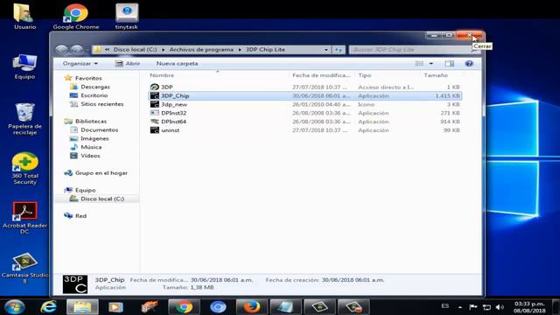Switch to File Explorer in the taskbar

[x=82, y=307]
